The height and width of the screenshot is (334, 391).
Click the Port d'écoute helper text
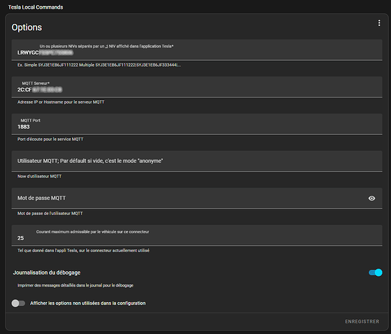pyautogui.click(x=50, y=140)
